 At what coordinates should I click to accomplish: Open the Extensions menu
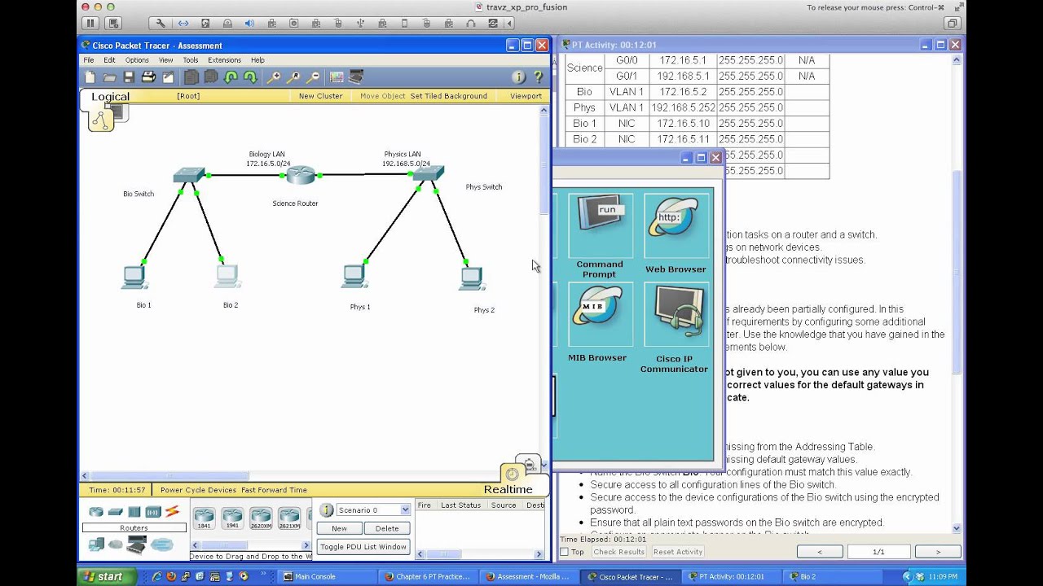point(224,60)
